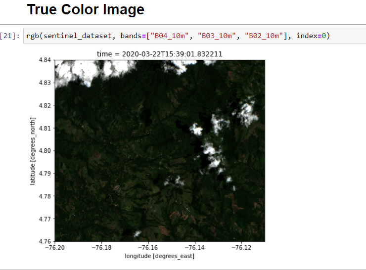Click the code cell input containing rgb(sentinel_dataset

[x=195, y=36]
